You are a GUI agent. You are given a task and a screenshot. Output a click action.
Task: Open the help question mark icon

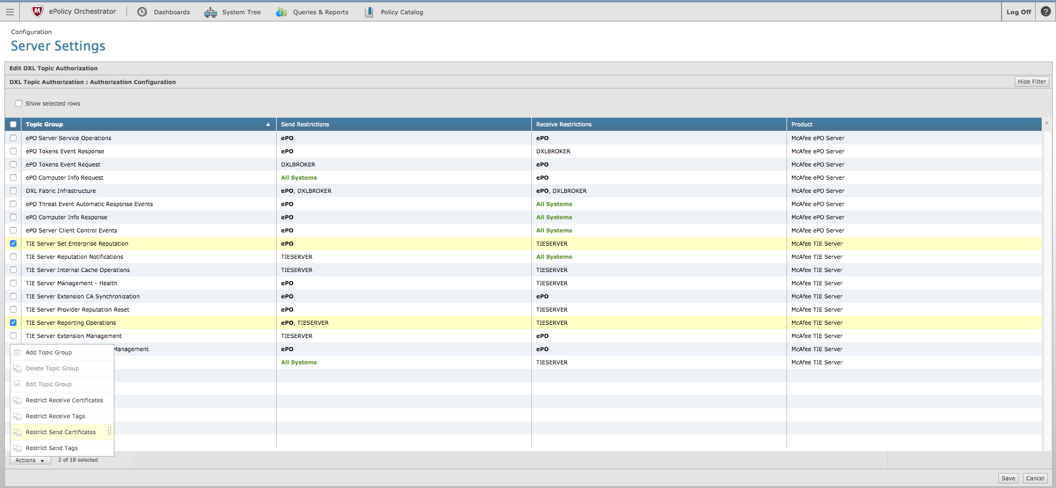coord(1046,12)
